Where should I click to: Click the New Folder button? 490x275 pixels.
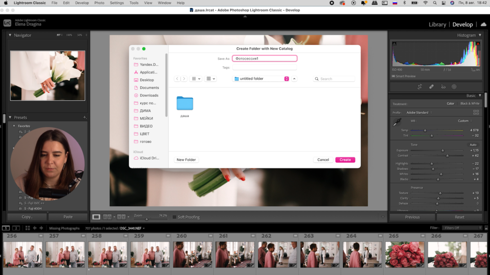[x=186, y=159]
